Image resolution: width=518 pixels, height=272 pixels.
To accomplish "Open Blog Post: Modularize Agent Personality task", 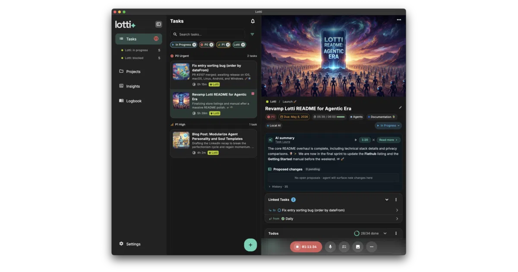I will point(214,143).
